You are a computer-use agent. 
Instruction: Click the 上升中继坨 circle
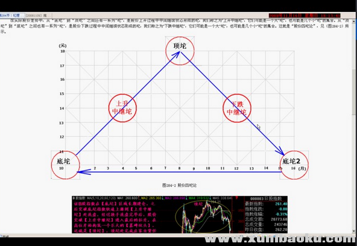click(122, 108)
